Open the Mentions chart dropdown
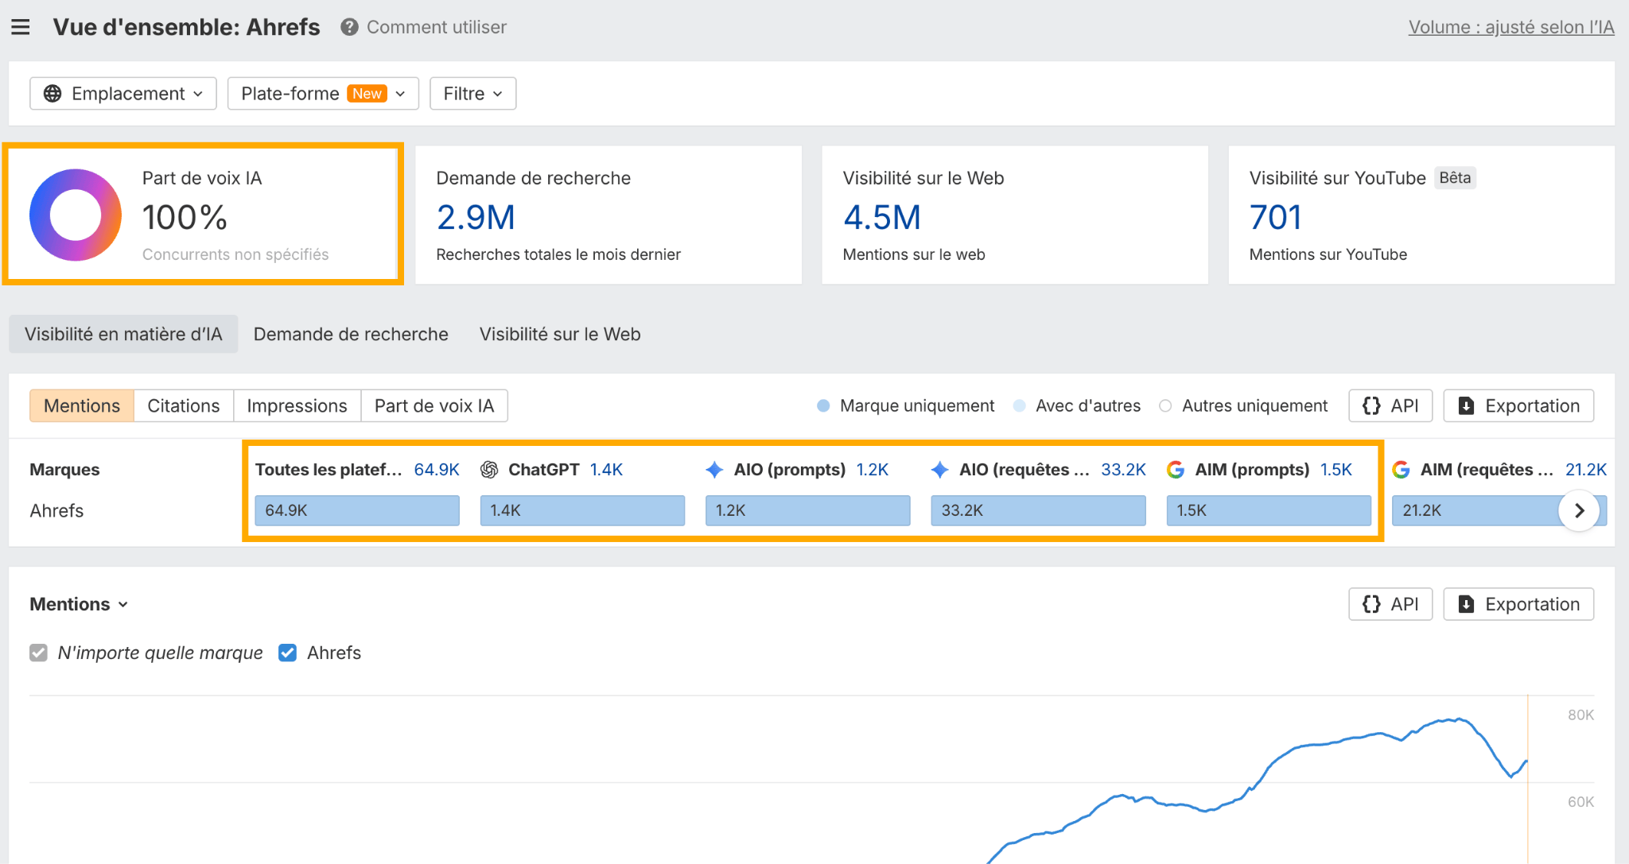This screenshot has width=1629, height=864. [x=79, y=604]
